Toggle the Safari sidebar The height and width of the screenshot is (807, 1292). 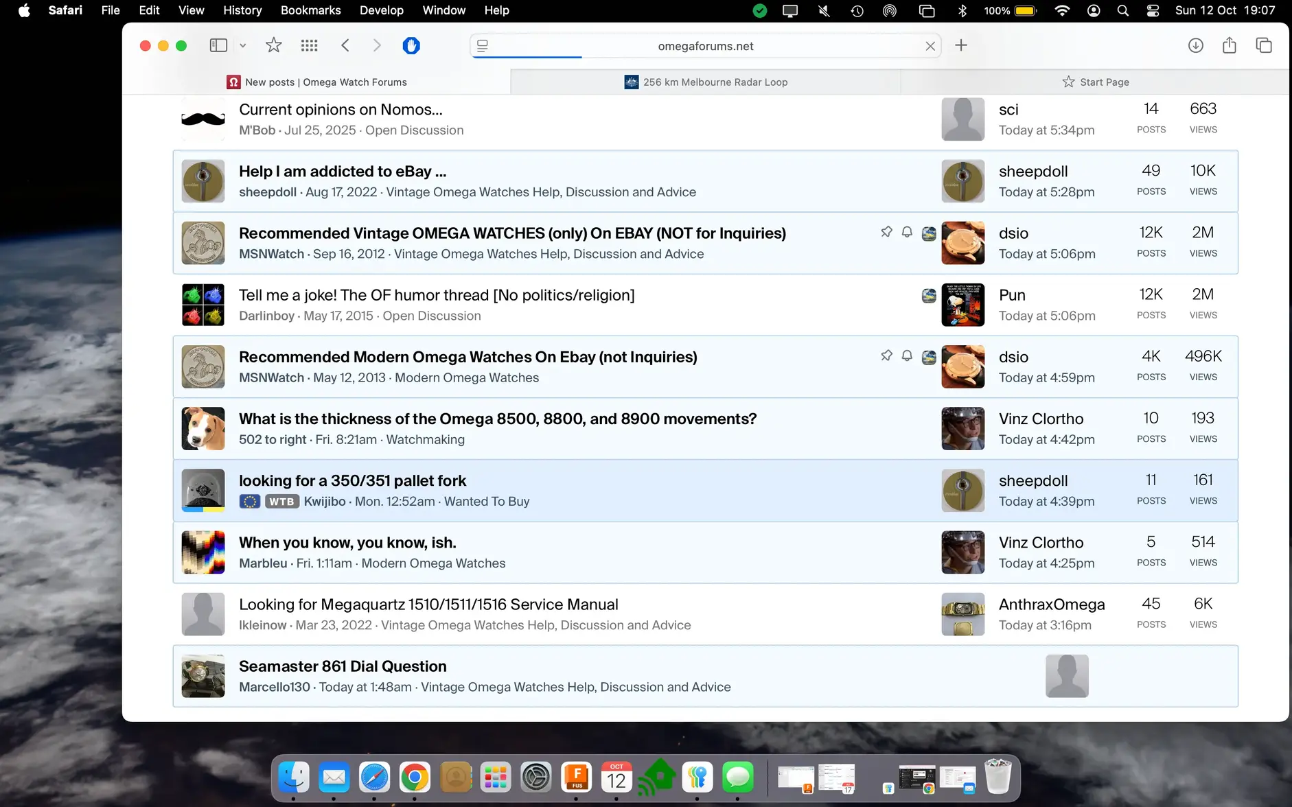point(218,45)
